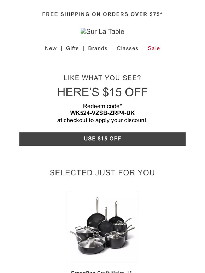The height and width of the screenshot is (273, 205).
Task: Select the WK524-VZSB-ZRP4-DK coupon code
Action: 102,113
